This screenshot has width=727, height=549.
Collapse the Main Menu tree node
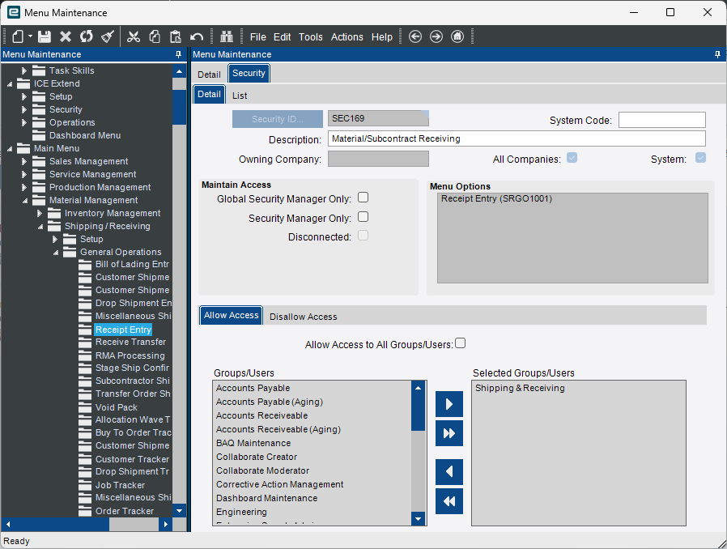click(10, 149)
